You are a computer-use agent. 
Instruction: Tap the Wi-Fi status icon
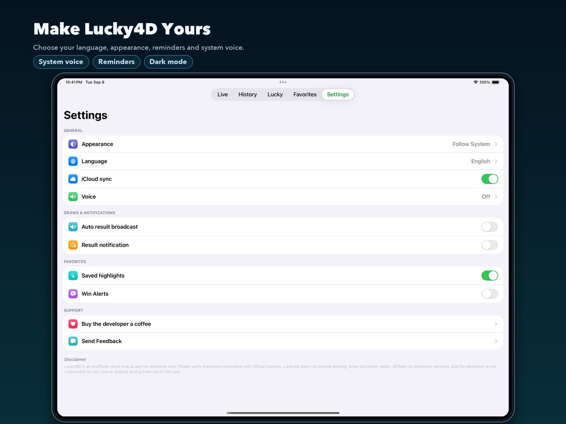[476, 82]
